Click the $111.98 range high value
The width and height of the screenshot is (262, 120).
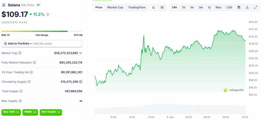pyautogui.click(x=78, y=35)
